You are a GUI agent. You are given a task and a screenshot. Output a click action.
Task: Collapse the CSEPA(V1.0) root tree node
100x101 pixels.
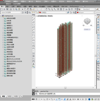[1, 16]
